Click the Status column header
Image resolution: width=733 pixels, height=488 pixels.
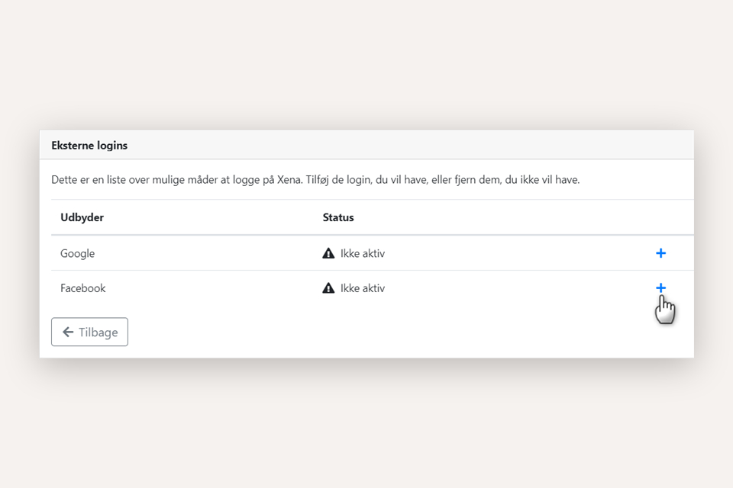tap(338, 217)
